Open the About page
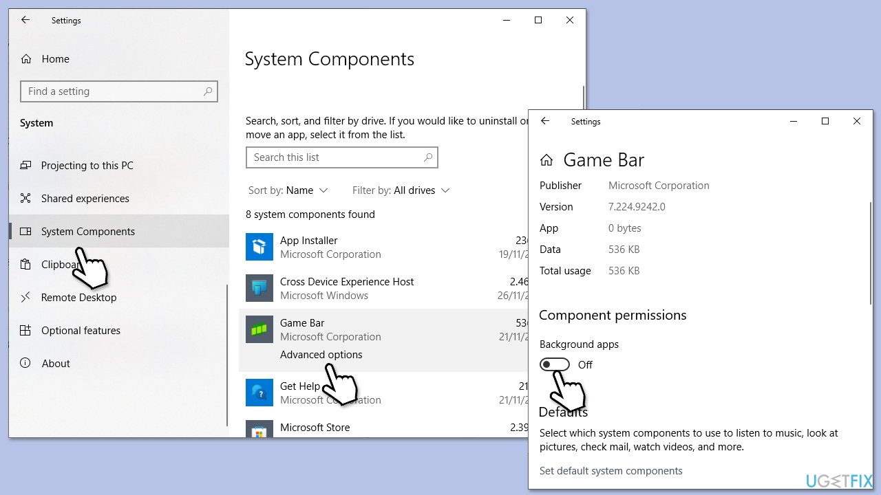 coord(56,364)
